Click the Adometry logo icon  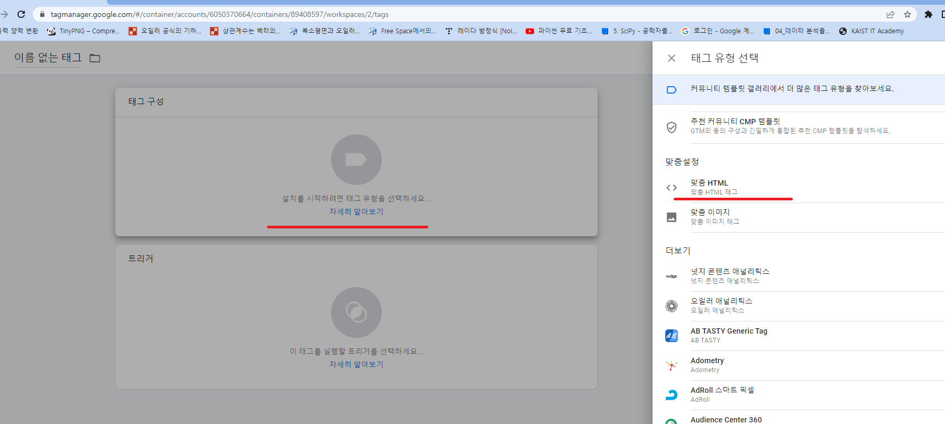(672, 365)
